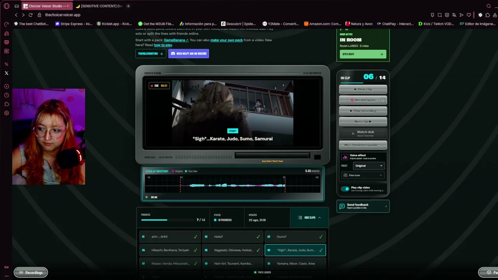Open the History clock icon in the sidebar
Screen dimensions: 498x280
(7, 95)
